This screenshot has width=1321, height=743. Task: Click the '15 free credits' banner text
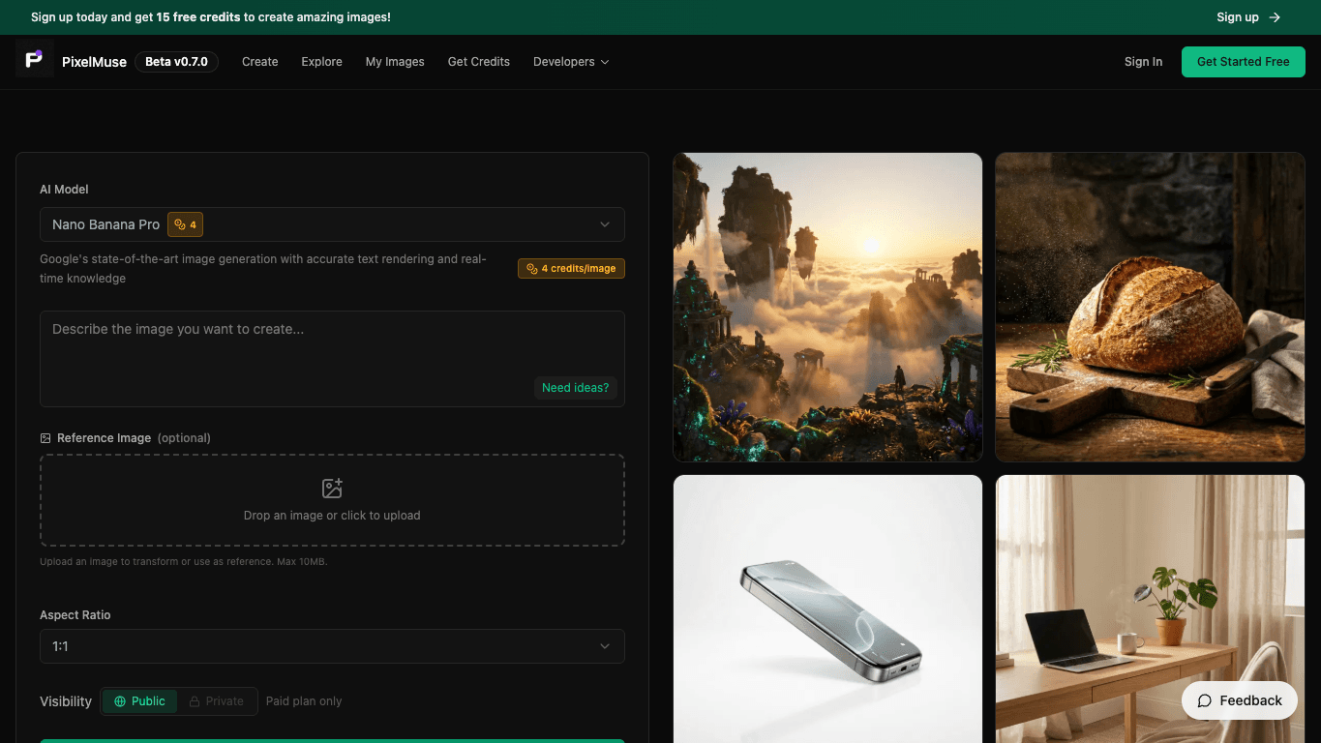click(198, 17)
